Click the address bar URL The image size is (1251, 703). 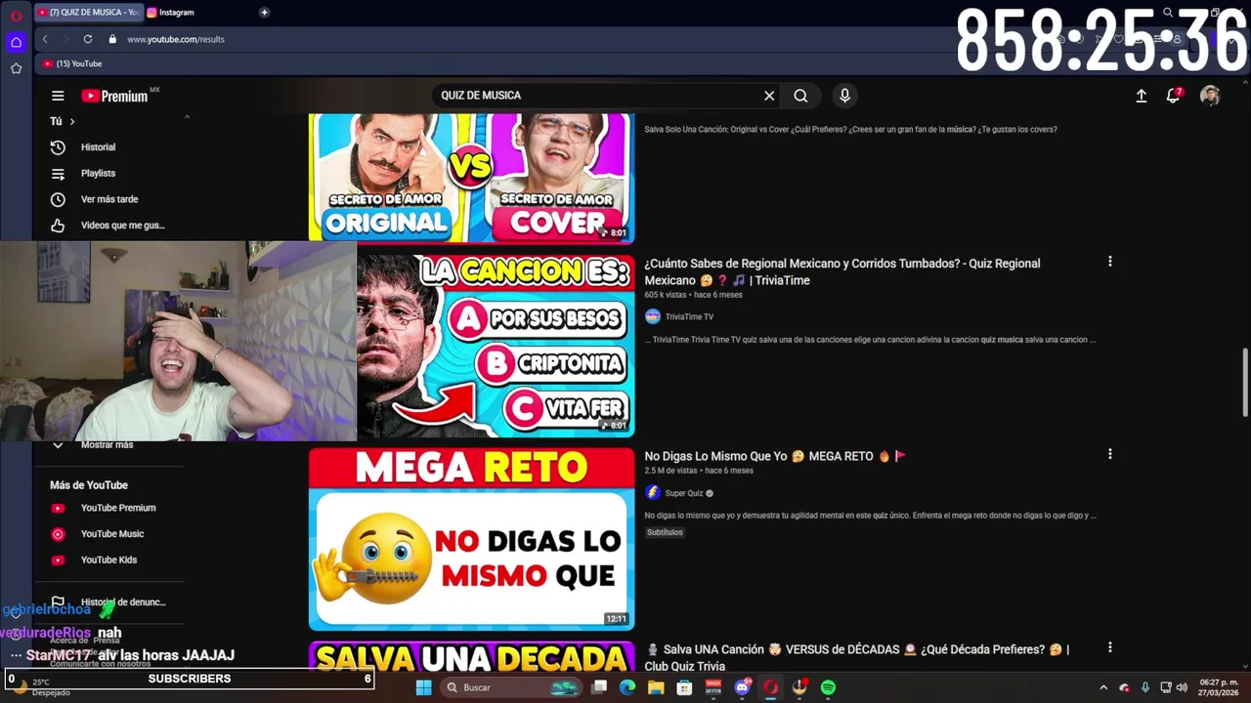[176, 39]
